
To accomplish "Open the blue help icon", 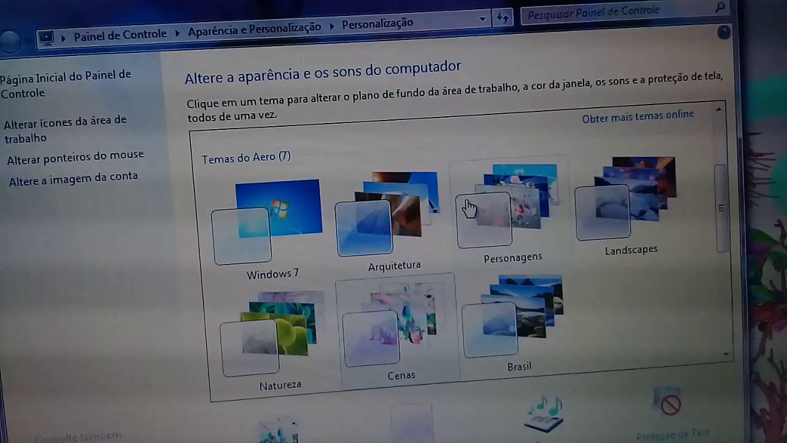I will point(724,33).
